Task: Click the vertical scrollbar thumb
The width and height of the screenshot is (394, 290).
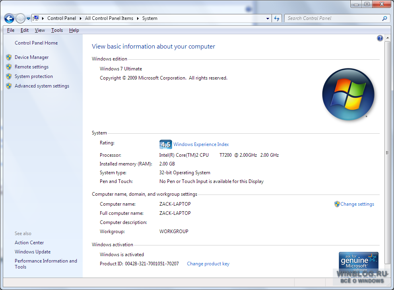Action: [x=388, y=153]
